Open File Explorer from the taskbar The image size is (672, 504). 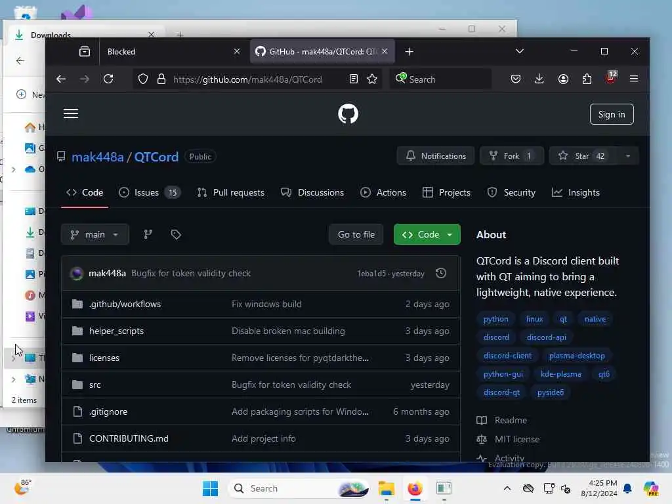pos(386,488)
